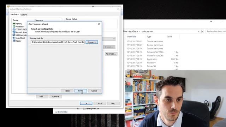Sort by the Type column header
The width and height of the screenshot is (226, 127).
[149, 37]
